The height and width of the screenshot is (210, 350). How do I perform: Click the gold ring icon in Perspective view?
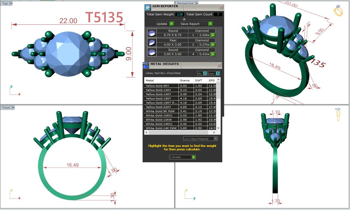click(x=338, y=10)
